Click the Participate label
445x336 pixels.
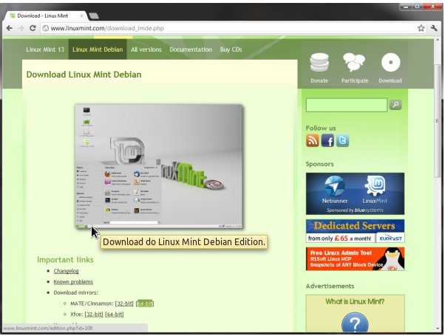pos(355,80)
